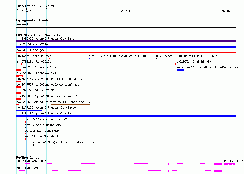244x174 pixels.
Task: Select the small blue nsv4275016 marker
Action: pyautogui.click(x=90, y=58)
